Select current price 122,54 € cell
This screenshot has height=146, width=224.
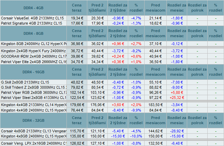pyautogui.click(x=77, y=98)
